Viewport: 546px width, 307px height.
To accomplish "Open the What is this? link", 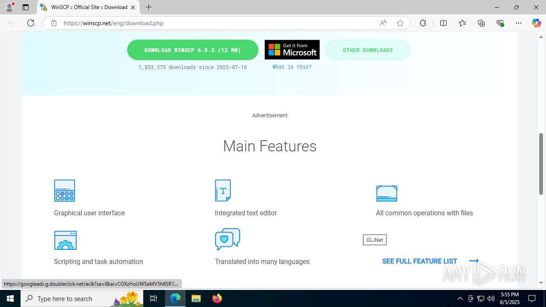I will coord(292,67).
